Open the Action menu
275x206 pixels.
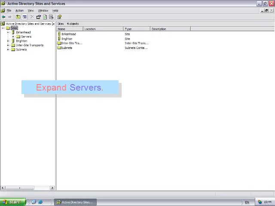[19, 10]
